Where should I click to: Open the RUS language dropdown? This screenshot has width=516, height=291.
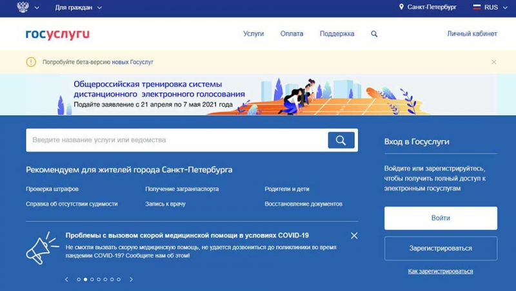pos(495,7)
